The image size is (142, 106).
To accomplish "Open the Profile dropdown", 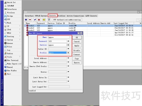I will coord(68,53).
